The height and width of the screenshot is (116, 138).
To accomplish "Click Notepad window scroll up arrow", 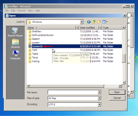I will pyautogui.click(x=132, y=15).
